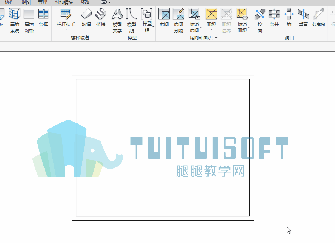Expand the Model Group (模型组) dropdown arrow

pos(154,27)
